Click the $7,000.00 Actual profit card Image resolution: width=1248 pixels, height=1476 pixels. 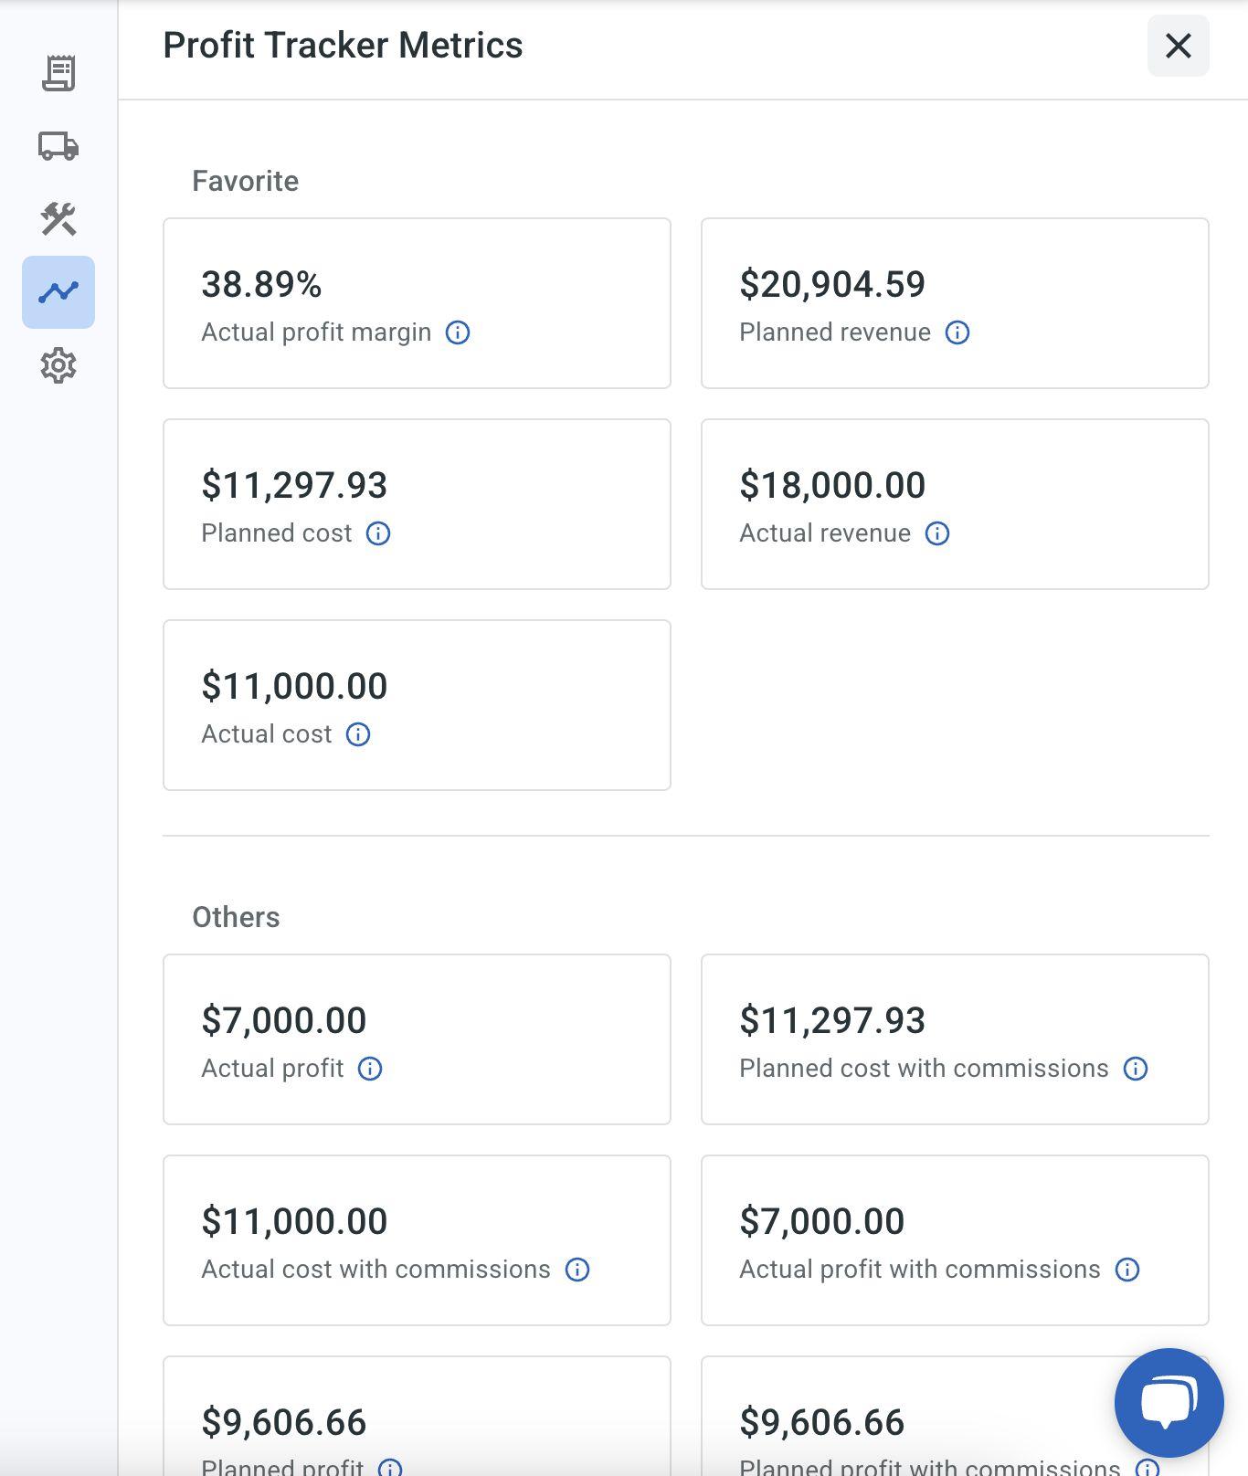coord(417,1039)
